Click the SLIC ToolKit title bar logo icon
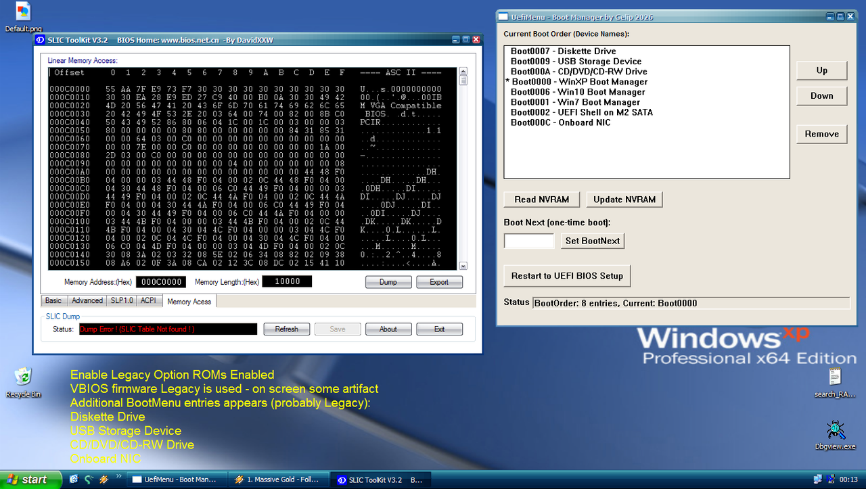 pyautogui.click(x=40, y=40)
